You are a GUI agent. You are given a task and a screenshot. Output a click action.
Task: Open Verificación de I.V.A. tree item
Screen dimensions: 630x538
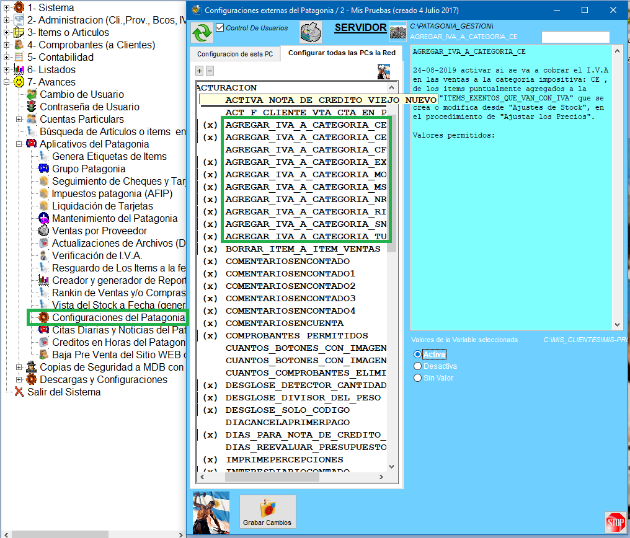(97, 256)
